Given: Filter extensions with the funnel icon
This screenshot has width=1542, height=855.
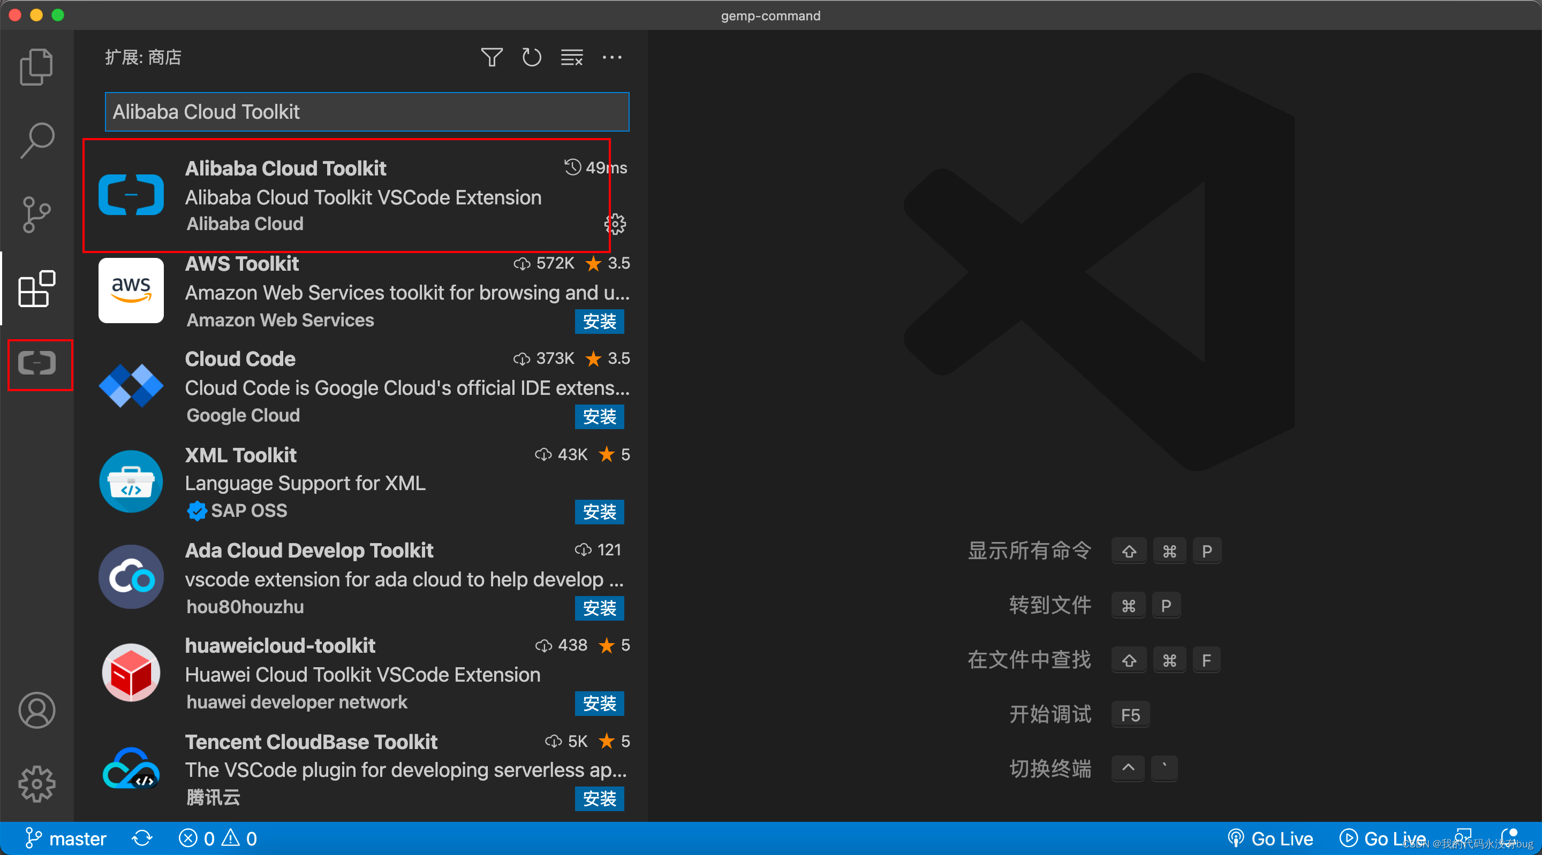Looking at the screenshot, I should (492, 57).
